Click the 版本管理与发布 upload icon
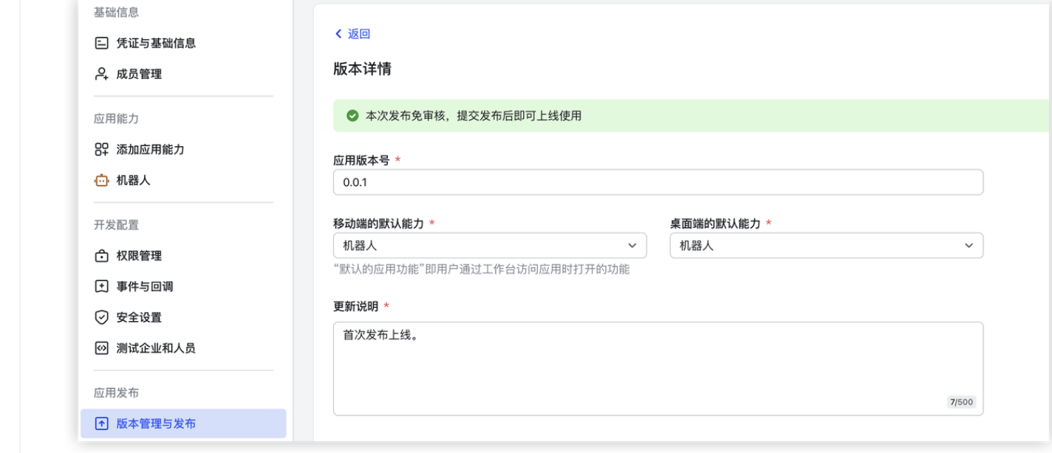1052x453 pixels. [x=100, y=424]
